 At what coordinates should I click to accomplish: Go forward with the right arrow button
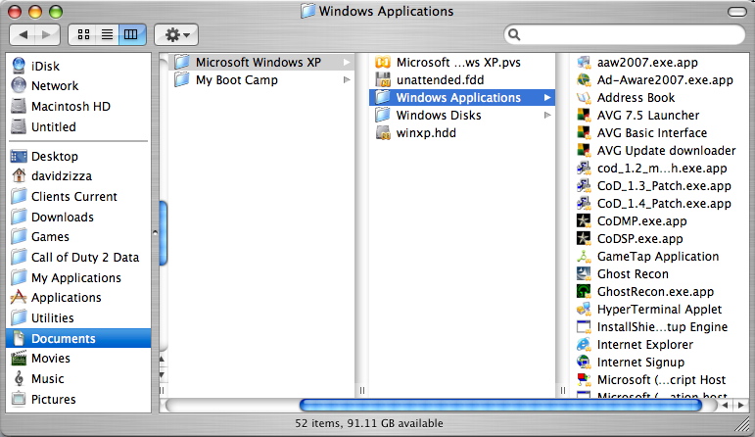(x=47, y=34)
